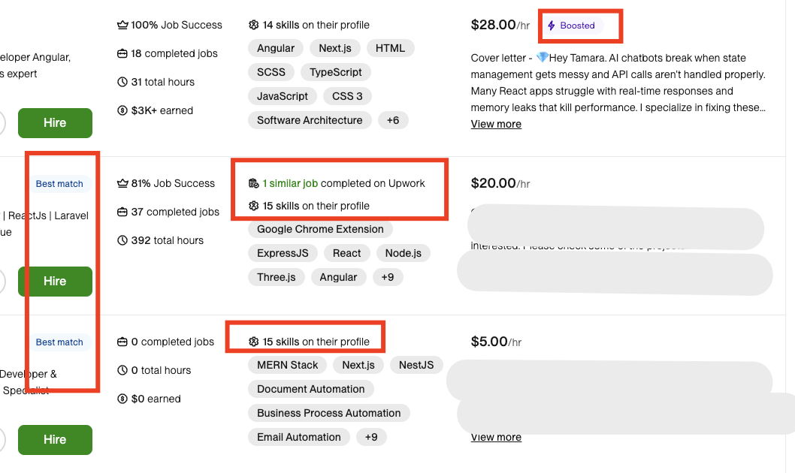Click dollar icon next to $3K+ earned

[122, 110]
